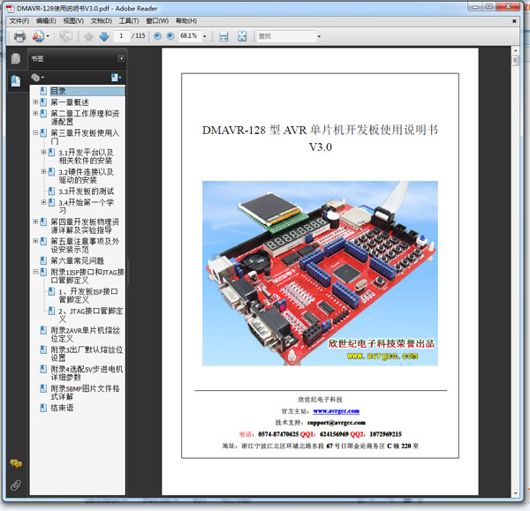Click the document title heading DMAVR-128
530x511 pixels.
coord(320,138)
